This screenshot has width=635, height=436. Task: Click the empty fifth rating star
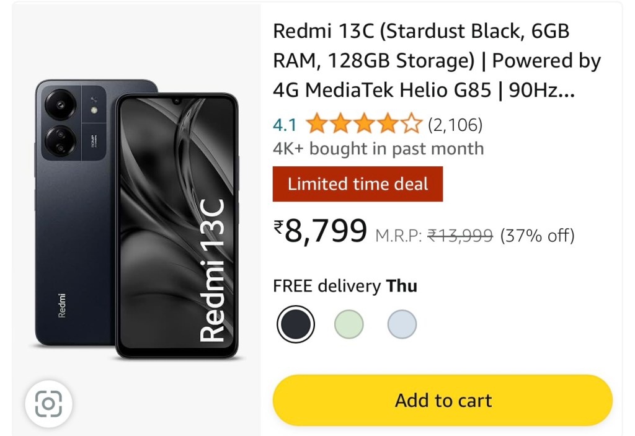pos(412,125)
